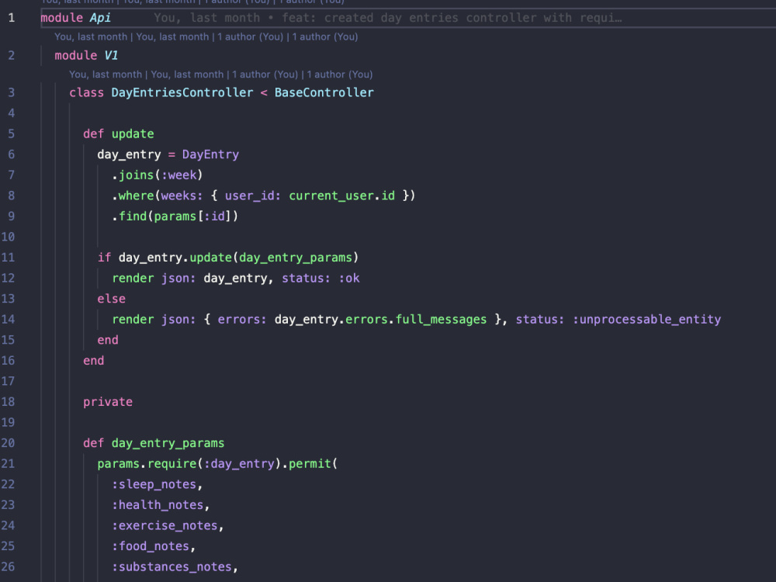The width and height of the screenshot is (776, 582).
Task: Click 'current_user.id' on line 8
Action: (x=341, y=196)
